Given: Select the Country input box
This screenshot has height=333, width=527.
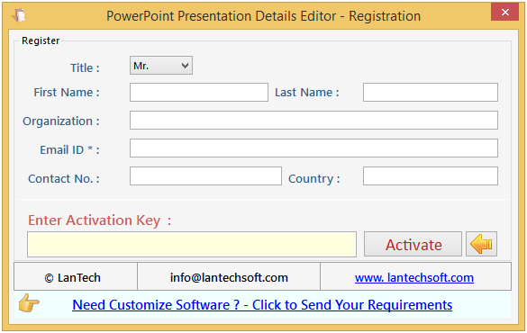Looking at the screenshot, I should pos(431,175).
